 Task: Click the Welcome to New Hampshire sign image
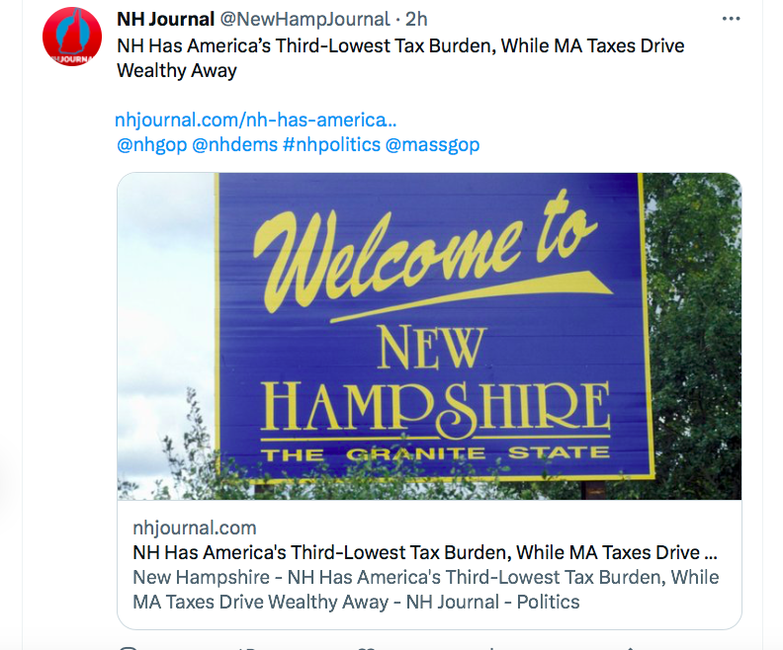point(429,336)
